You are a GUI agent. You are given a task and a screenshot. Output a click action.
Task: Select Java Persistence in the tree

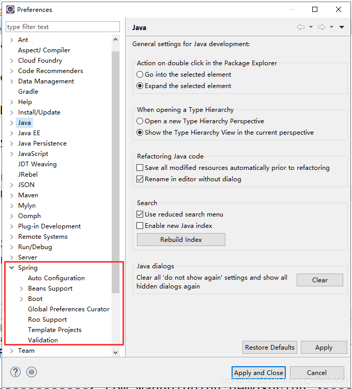point(42,143)
